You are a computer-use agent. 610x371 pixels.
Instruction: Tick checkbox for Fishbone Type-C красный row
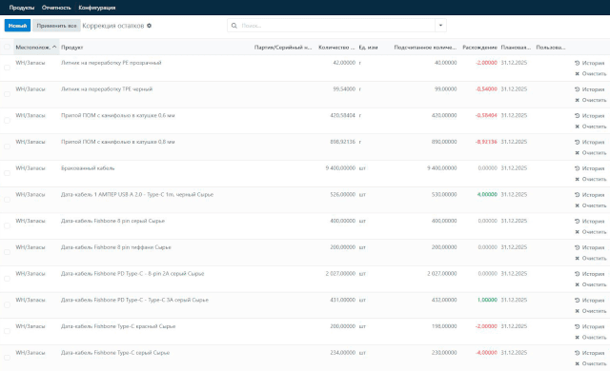(x=7, y=331)
